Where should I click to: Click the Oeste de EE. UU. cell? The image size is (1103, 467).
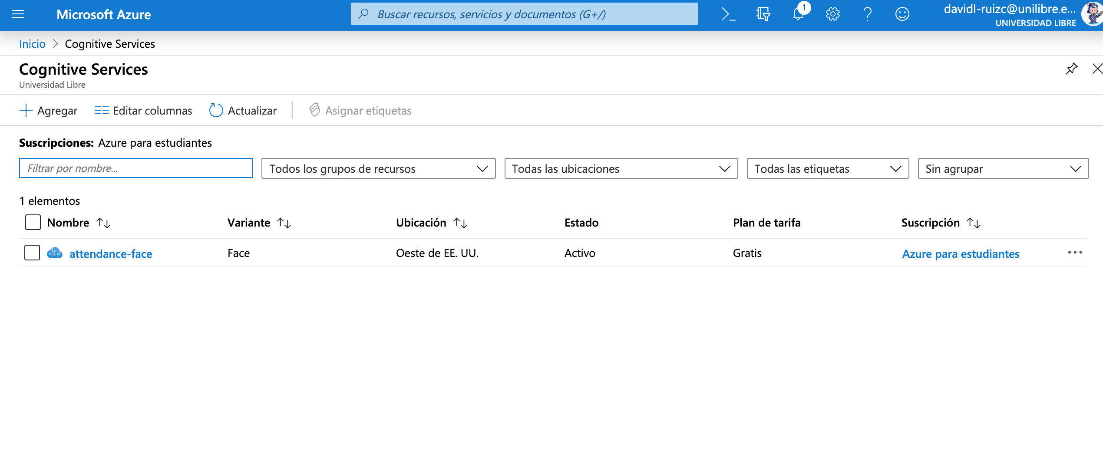(x=437, y=253)
